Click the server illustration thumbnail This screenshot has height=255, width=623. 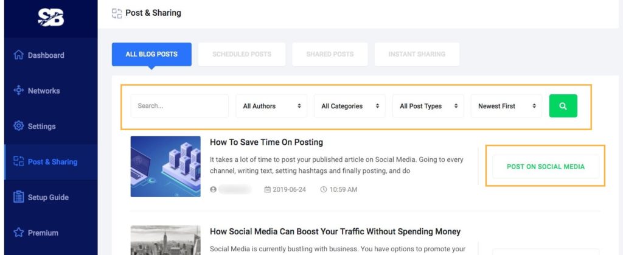[165, 166]
